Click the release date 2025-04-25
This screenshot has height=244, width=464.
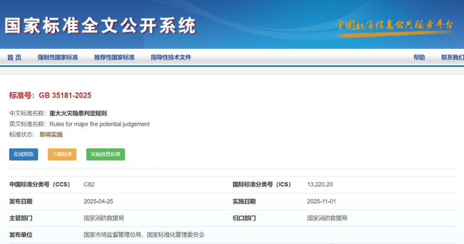click(98, 201)
